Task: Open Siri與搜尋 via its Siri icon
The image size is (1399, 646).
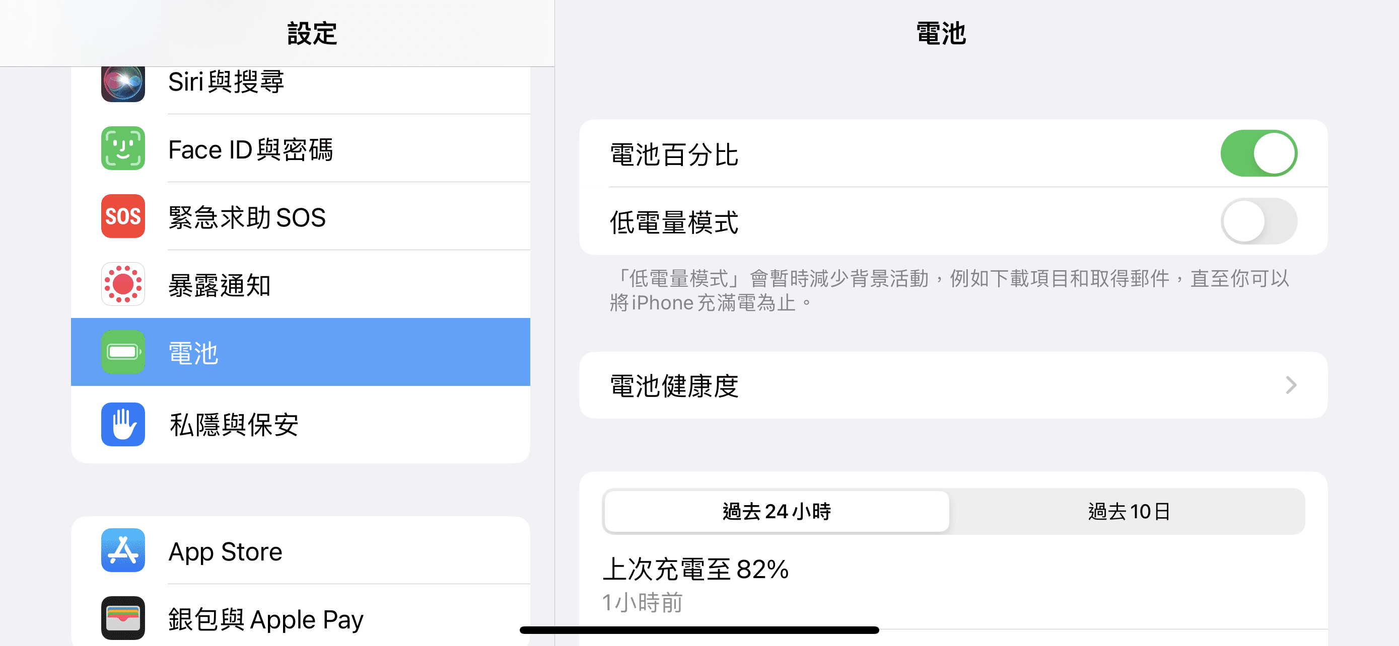Action: click(x=123, y=83)
